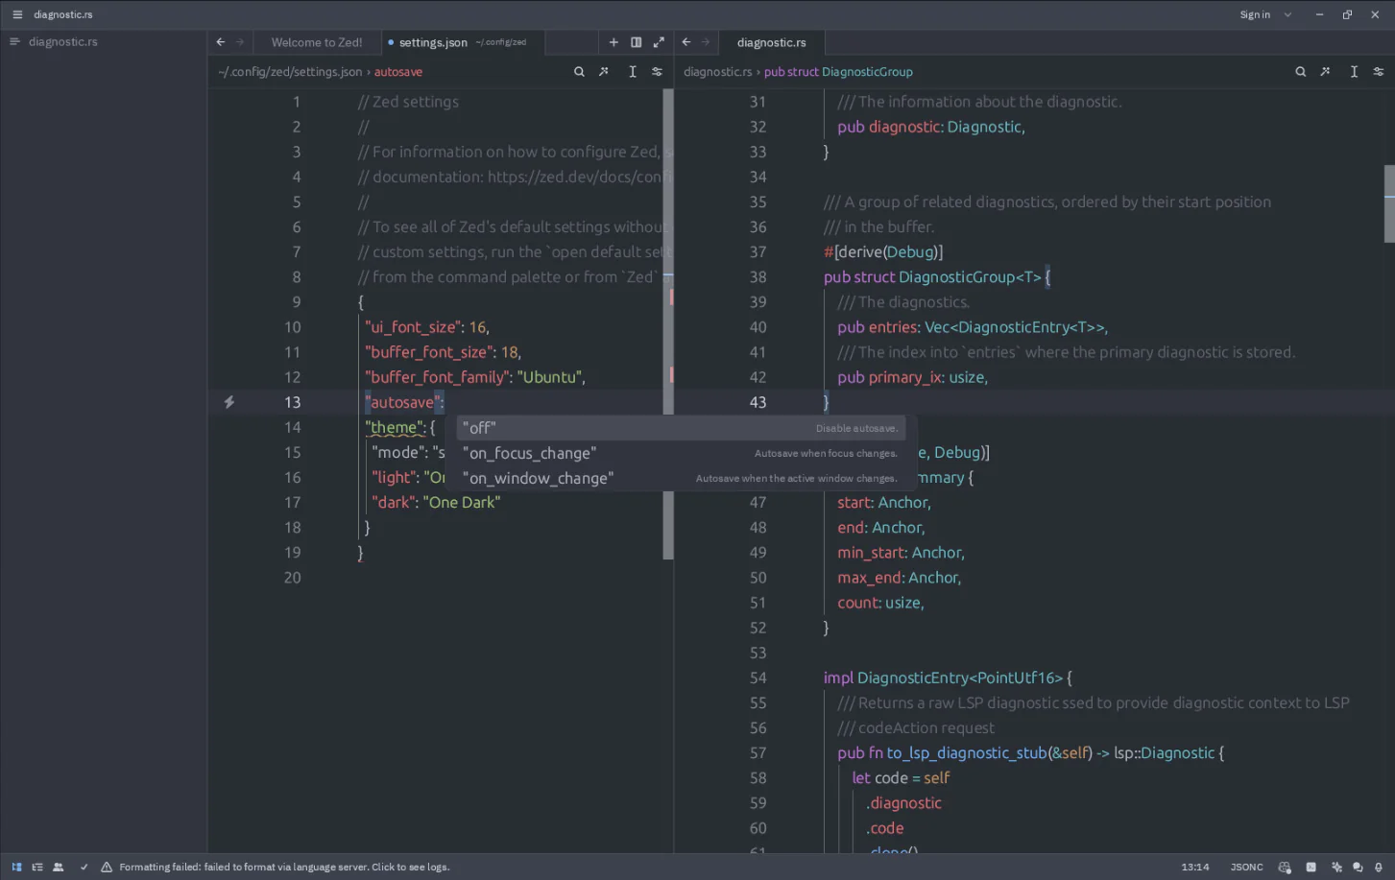This screenshot has width=1395, height=880.
Task: Click inline assist wand in the settings.json toolbar
Action: pyautogui.click(x=604, y=72)
